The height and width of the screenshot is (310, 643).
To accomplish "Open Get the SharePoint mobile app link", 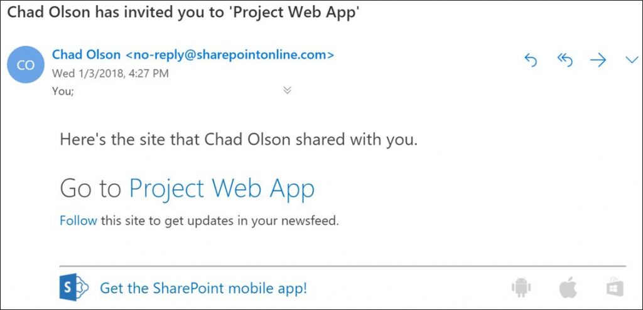I will point(203,288).
